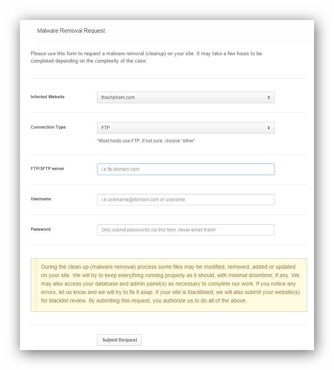Click the thachpham.com text in the selector
Screen dimensions: 334x370
118,97
